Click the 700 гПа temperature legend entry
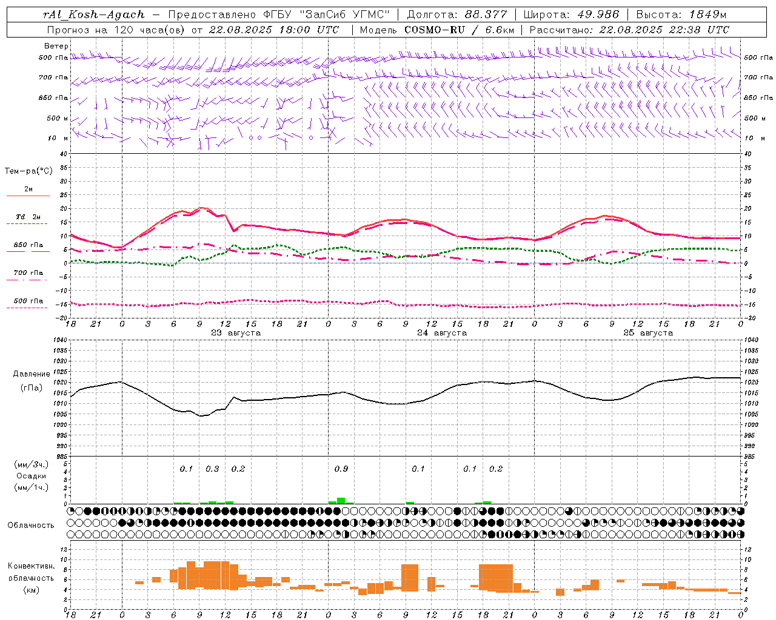 [28, 273]
